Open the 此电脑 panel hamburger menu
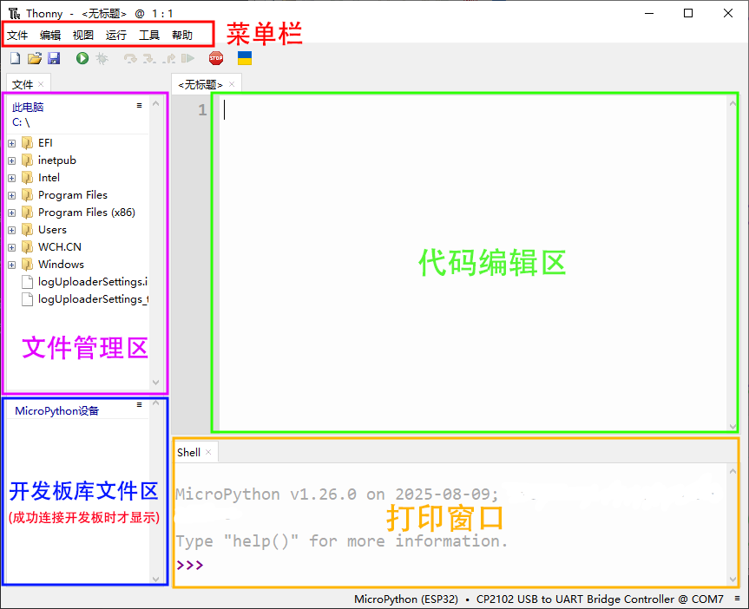 click(x=139, y=105)
